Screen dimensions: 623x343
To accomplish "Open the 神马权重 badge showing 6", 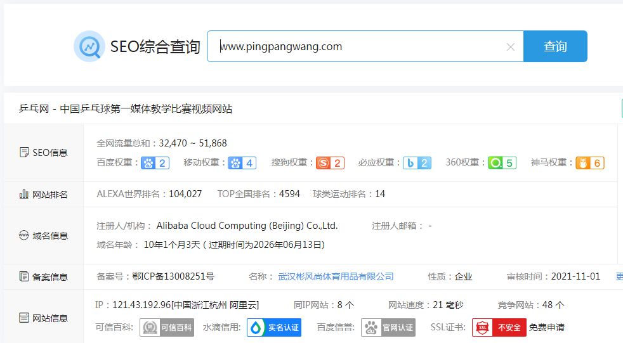I will (x=590, y=163).
